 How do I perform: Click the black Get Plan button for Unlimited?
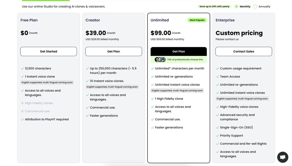(x=179, y=52)
